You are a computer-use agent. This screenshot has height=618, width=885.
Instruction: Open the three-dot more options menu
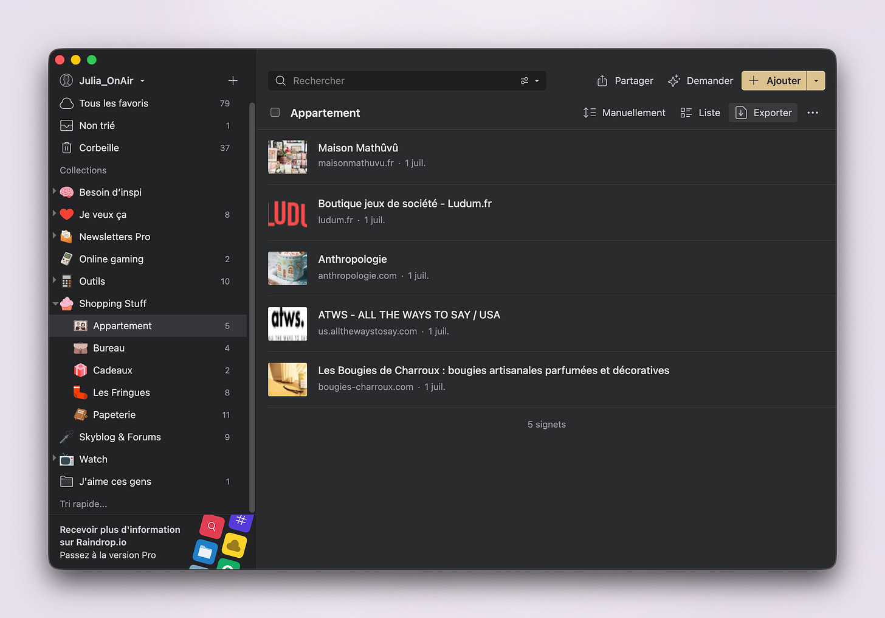tap(813, 113)
